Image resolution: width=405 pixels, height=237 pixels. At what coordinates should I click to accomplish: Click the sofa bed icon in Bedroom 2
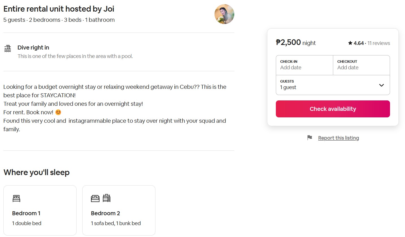(x=95, y=199)
